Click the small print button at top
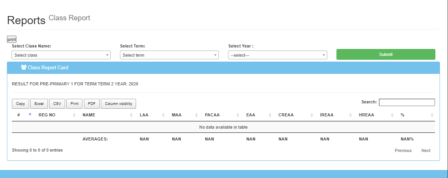This screenshot has width=448, height=178. (x=12, y=39)
